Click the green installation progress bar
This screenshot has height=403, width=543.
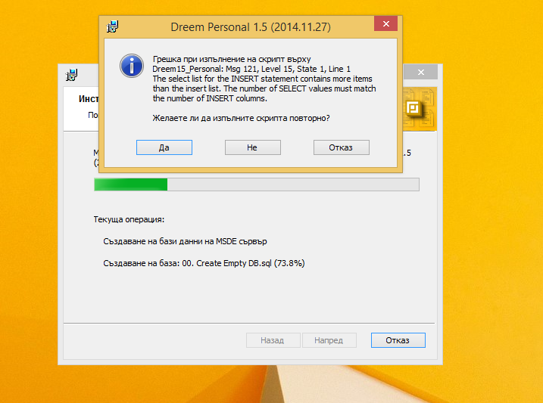(257, 184)
